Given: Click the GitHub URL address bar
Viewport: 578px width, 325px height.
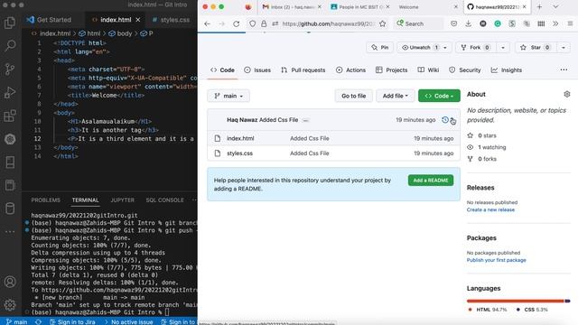Looking at the screenshot, I should (x=329, y=23).
